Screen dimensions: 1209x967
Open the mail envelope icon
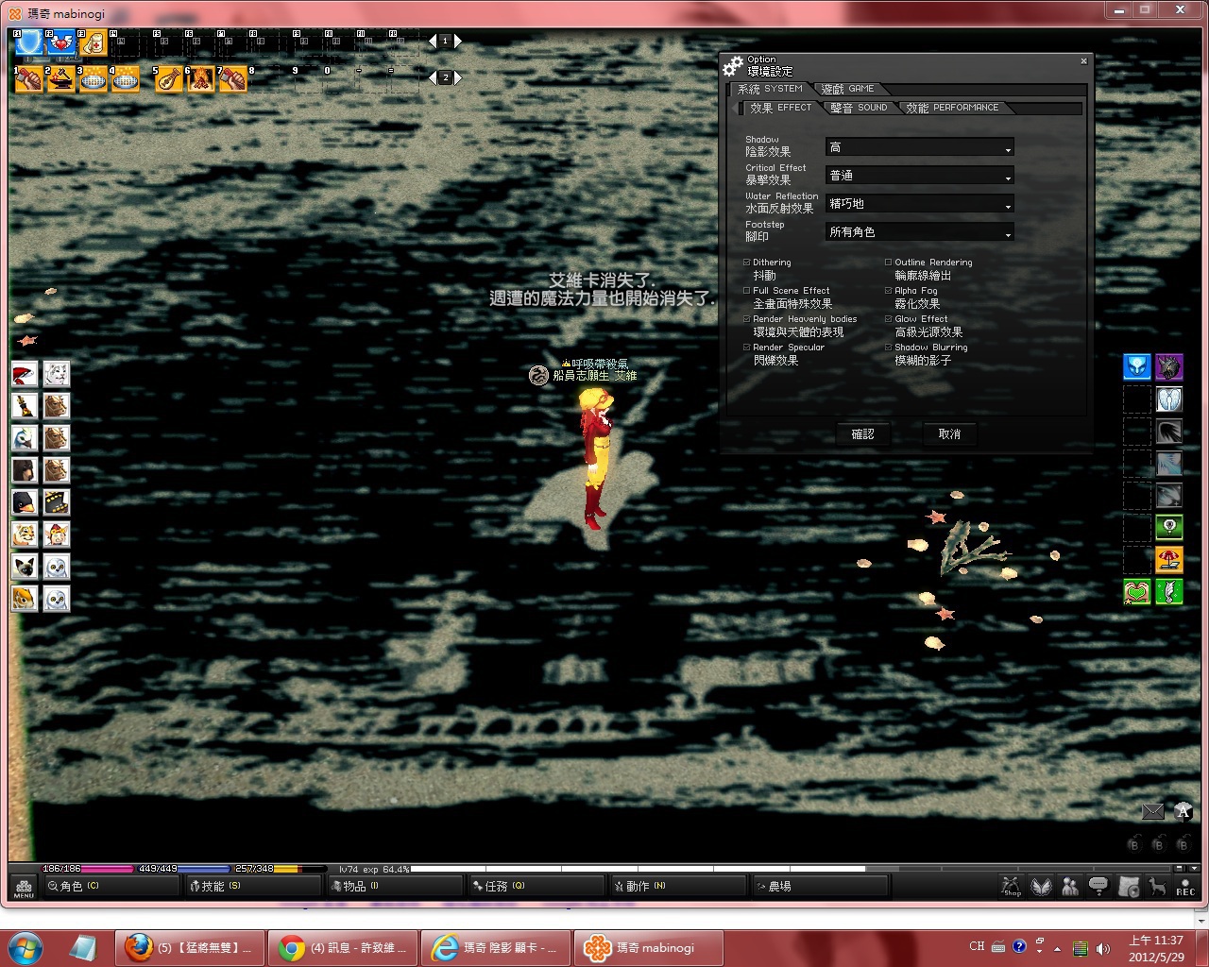(1152, 811)
